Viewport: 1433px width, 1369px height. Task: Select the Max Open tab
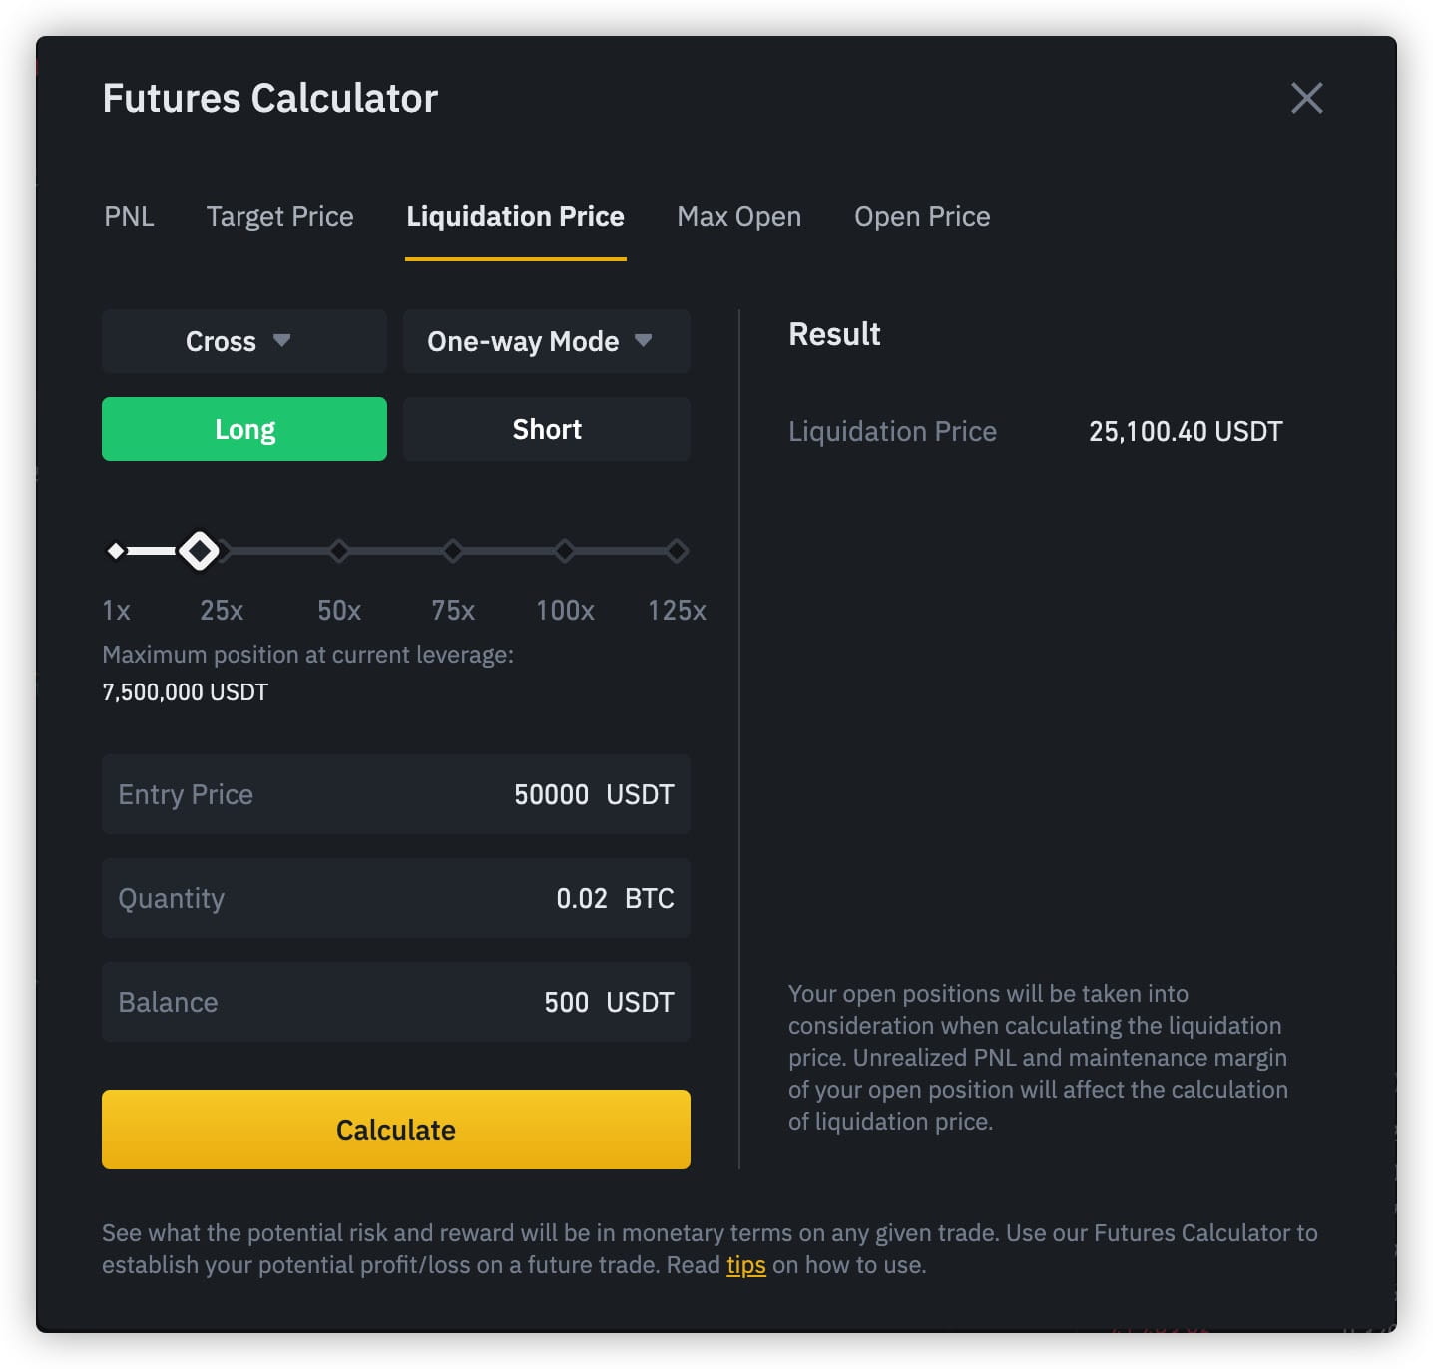(x=738, y=217)
